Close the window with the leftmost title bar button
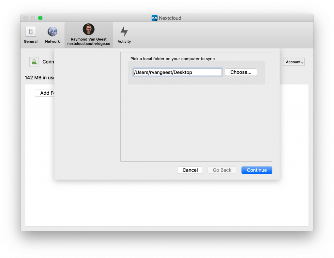The image size is (334, 258). (x=26, y=18)
